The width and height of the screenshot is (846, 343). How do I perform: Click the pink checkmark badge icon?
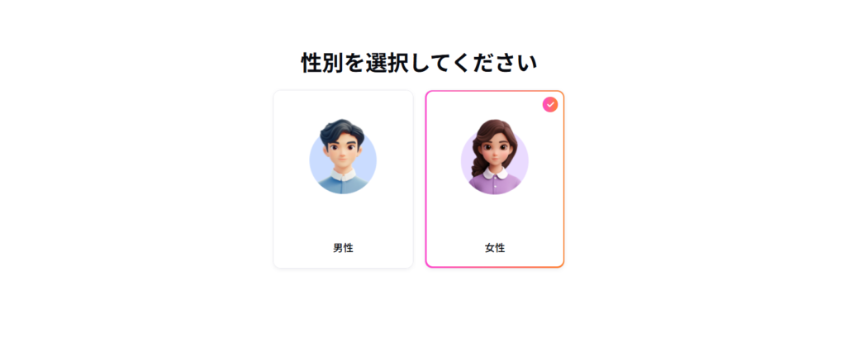550,104
